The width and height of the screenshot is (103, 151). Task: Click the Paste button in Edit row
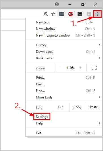pyautogui.click(x=94, y=107)
